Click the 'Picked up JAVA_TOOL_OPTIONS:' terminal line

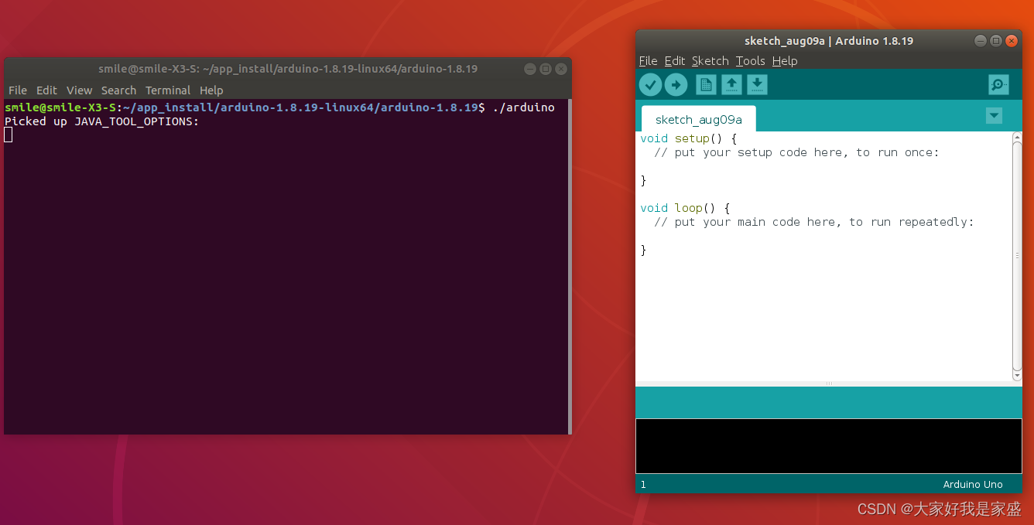[x=102, y=121]
